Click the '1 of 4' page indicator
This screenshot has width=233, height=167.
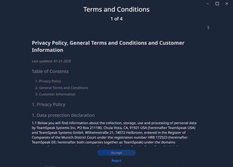(116, 19)
